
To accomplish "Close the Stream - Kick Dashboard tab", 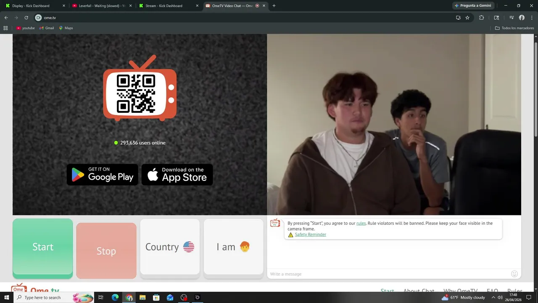I will pos(197,6).
